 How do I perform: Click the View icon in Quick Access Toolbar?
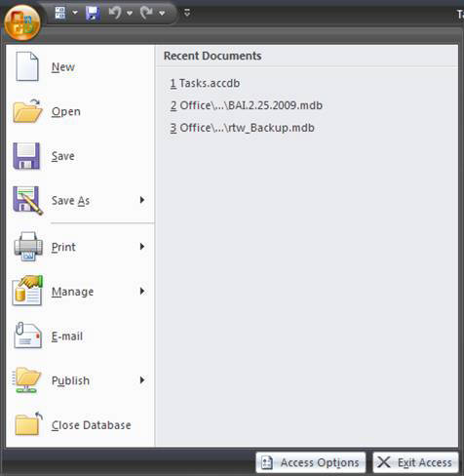coord(60,13)
